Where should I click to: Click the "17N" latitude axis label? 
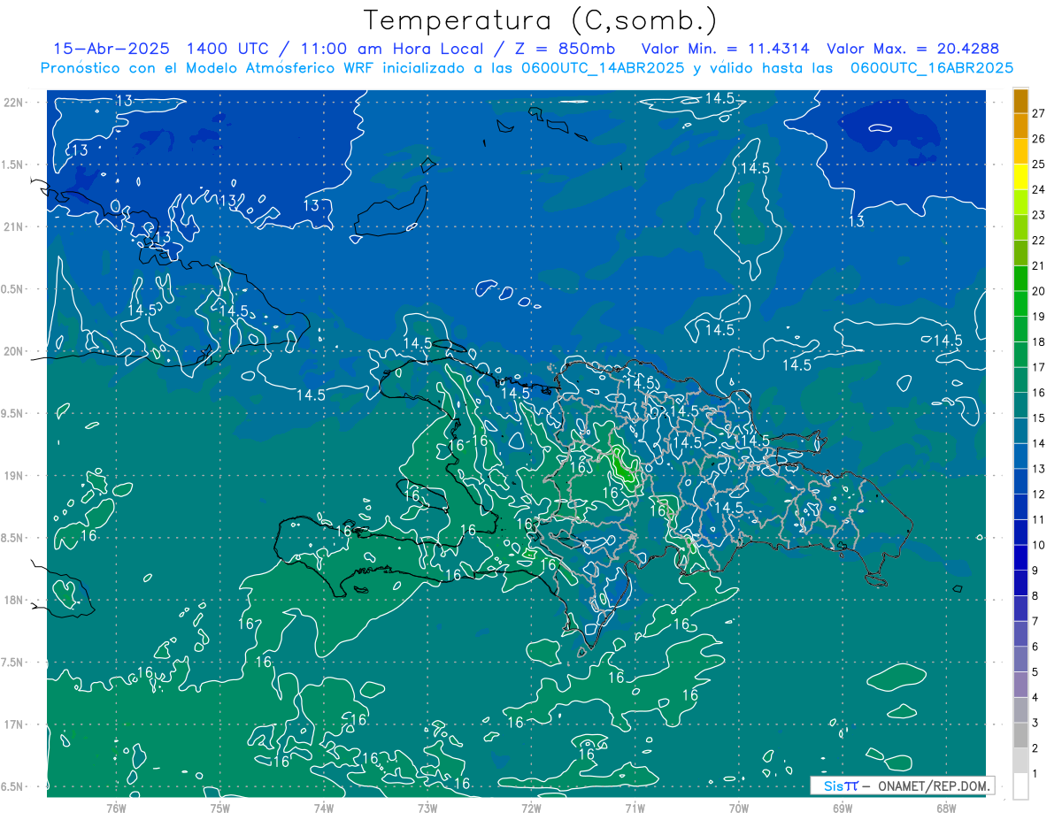click(x=15, y=724)
